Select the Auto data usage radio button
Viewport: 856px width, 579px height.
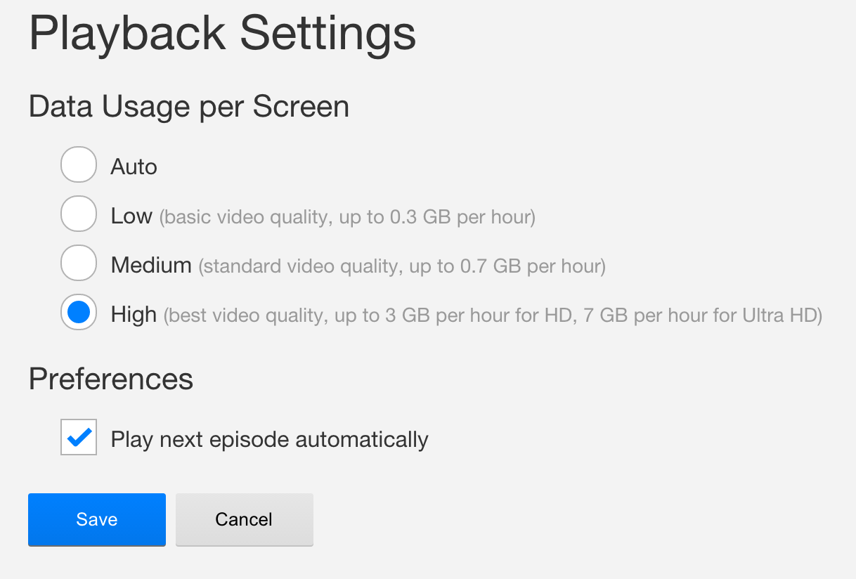pos(79,165)
